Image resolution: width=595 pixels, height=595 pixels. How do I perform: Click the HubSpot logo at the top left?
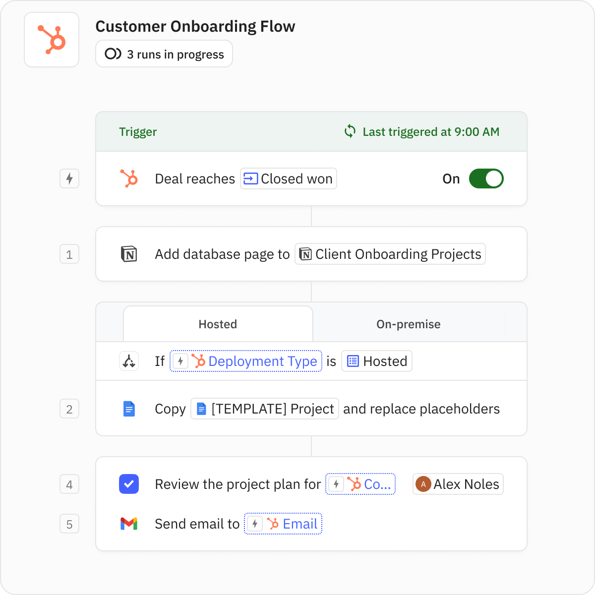tap(52, 39)
